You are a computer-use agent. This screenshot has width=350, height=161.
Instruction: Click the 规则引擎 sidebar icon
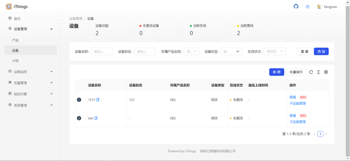[10, 94]
